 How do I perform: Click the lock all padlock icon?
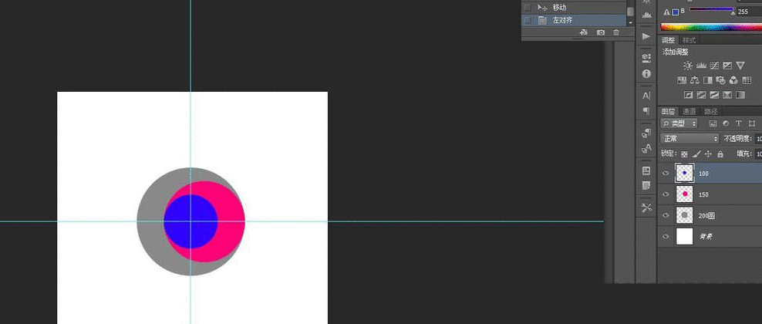coord(720,154)
